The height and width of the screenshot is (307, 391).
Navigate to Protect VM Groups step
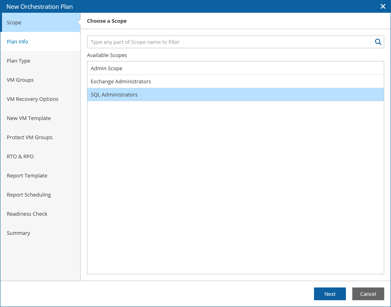pyautogui.click(x=30, y=137)
